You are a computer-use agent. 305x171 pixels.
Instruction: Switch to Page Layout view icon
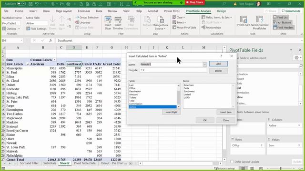[252, 168]
